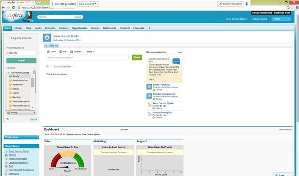This screenshot has height=176, width=299.
Task: Set status to Bathroom
Action: click(x=17, y=85)
